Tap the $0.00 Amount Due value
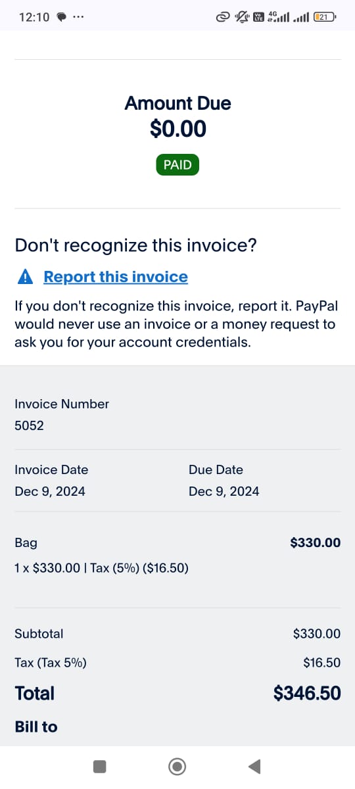 [178, 128]
